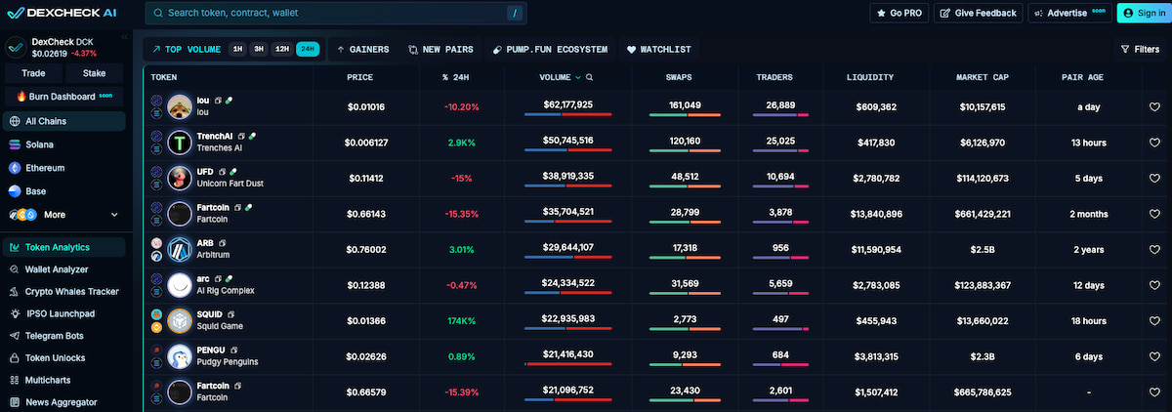Open the UFD unicorn token logo
Screen dimensions: 1172x412
tap(179, 178)
